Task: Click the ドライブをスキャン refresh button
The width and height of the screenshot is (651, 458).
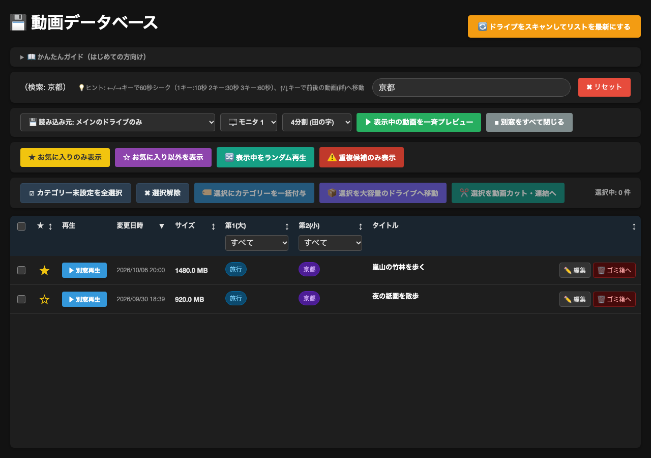Action: (554, 26)
